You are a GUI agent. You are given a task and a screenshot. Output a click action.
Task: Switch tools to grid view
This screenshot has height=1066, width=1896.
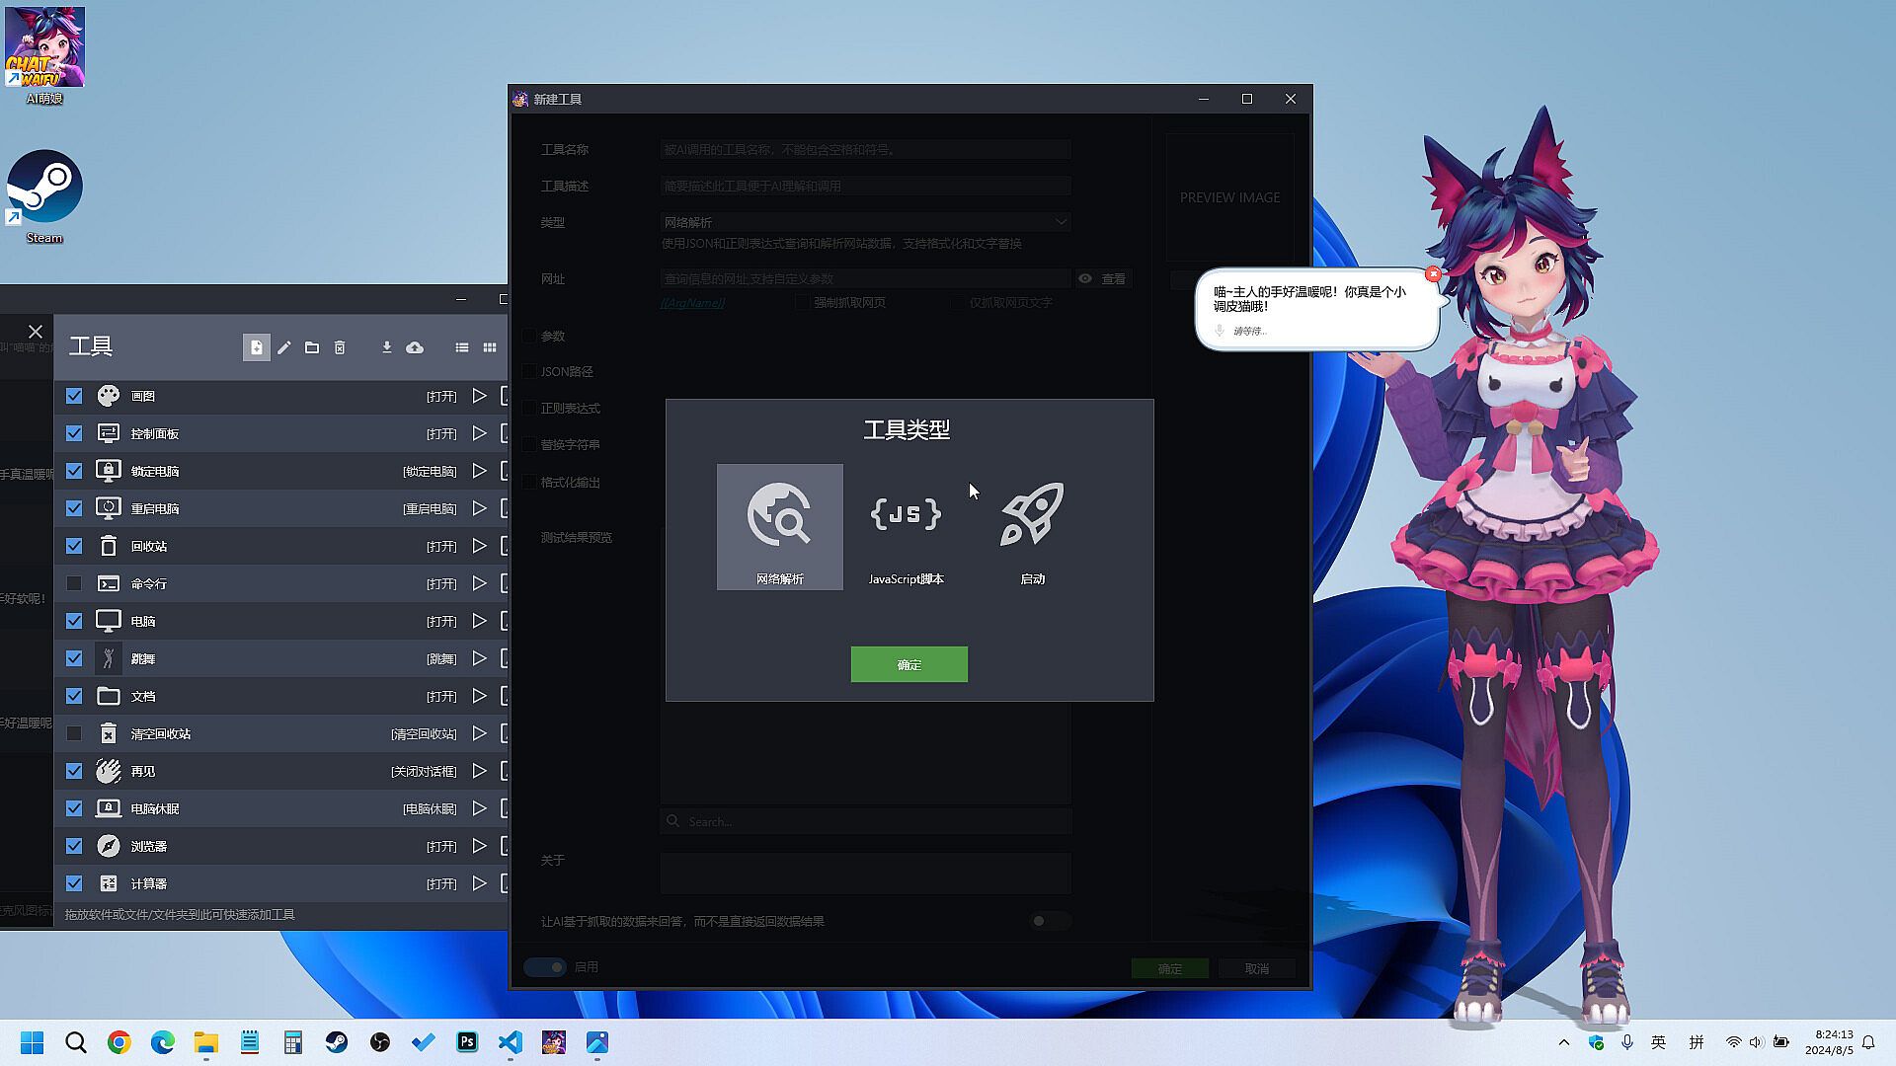pyautogui.click(x=490, y=347)
